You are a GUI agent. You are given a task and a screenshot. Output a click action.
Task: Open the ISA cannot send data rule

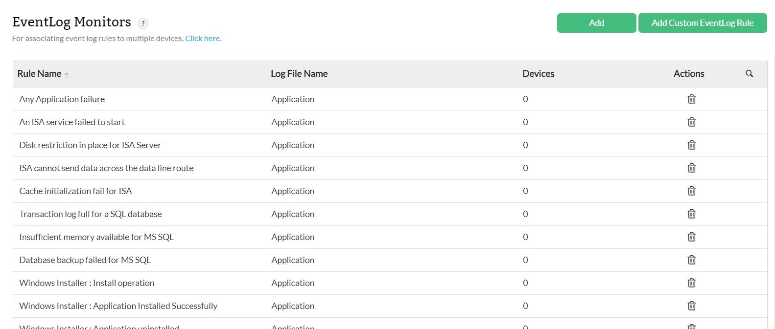point(106,168)
